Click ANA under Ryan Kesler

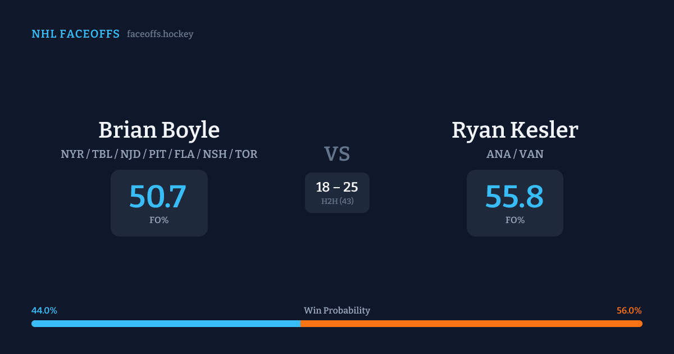(498, 154)
